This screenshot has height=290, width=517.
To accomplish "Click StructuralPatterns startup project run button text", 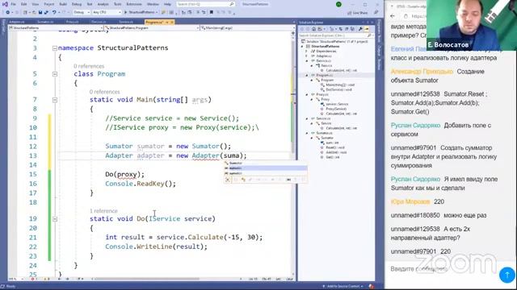I will click(x=141, y=12).
